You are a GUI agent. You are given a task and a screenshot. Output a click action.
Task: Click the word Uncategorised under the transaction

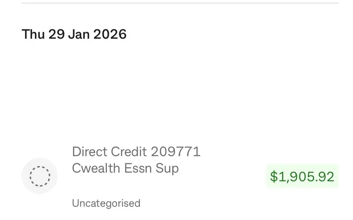[x=106, y=203]
